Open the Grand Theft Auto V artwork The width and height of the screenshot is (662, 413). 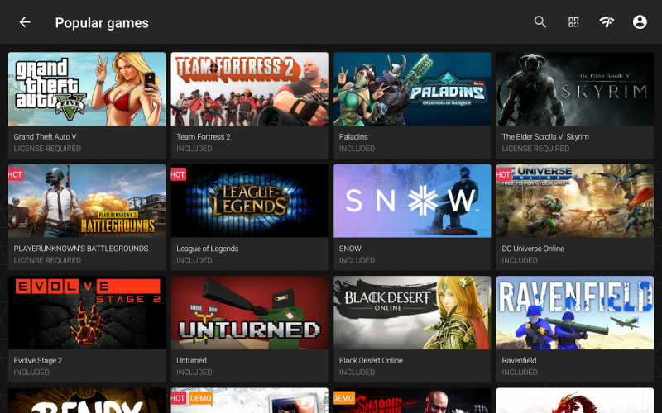click(87, 89)
